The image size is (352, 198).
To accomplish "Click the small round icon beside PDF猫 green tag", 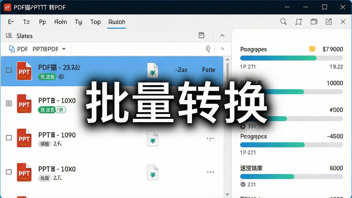I will 61,77.
